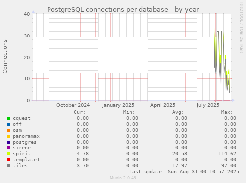Click the Avg: column header
246x183 pixels.
tap(178, 112)
